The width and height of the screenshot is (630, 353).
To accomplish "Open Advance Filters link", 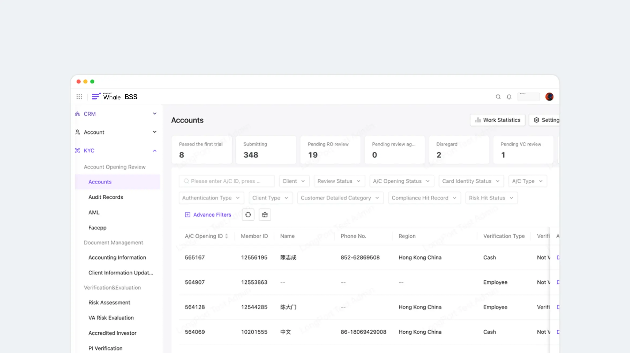I will tap(208, 215).
